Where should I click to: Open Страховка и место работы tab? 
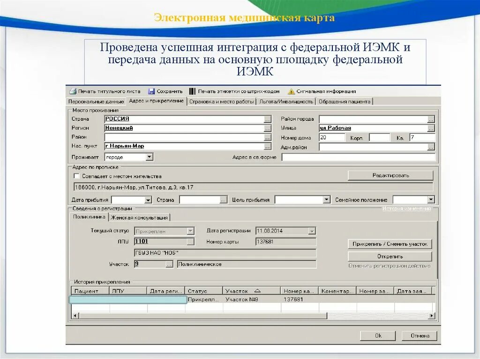(x=221, y=102)
